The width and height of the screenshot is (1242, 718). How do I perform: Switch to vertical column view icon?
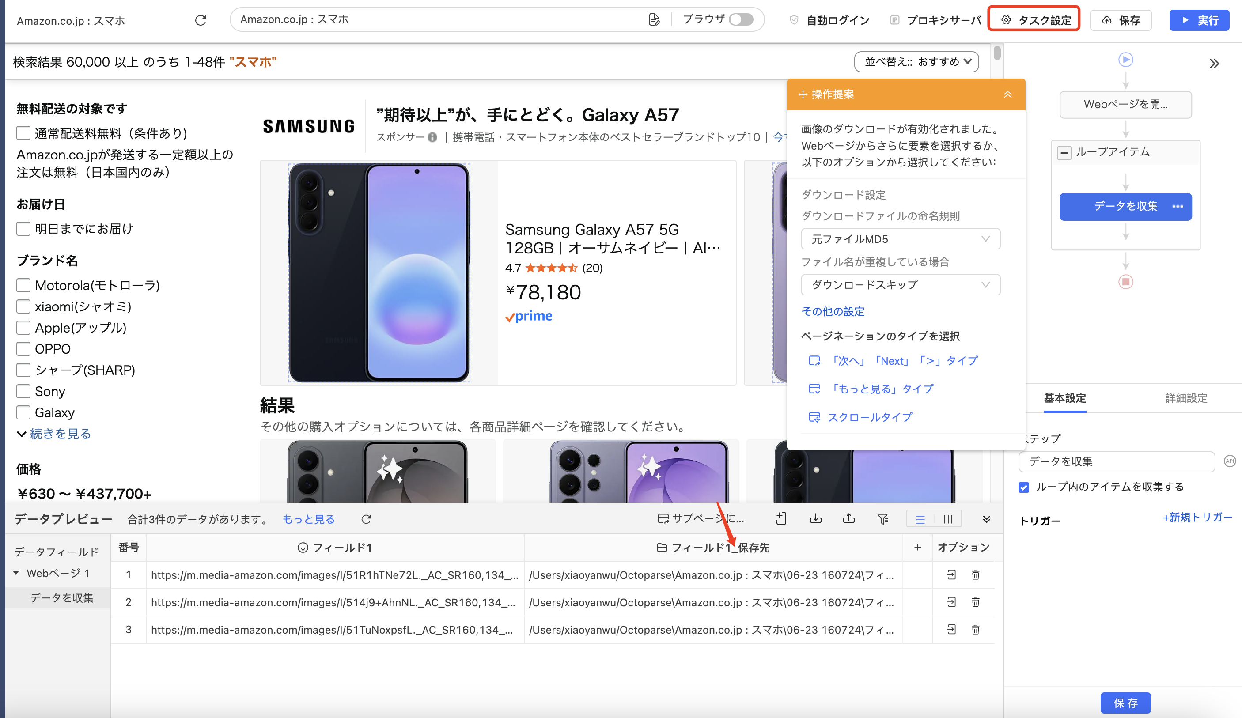948,519
